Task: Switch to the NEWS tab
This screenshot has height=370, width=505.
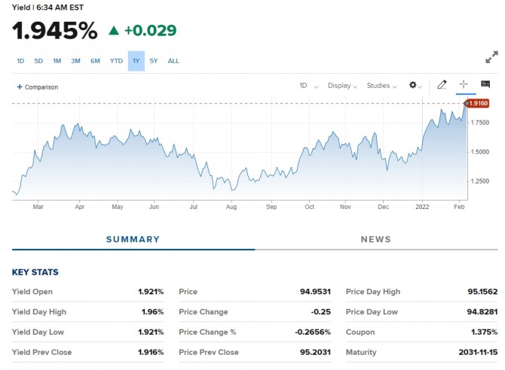Action: click(x=376, y=239)
